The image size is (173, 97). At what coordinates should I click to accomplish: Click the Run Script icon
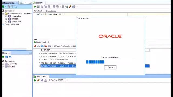coord(38,6)
